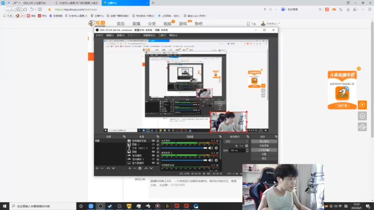Screen dimensions: 374x210
Task: Open the scene transition type dropdown
Action: point(236,141)
